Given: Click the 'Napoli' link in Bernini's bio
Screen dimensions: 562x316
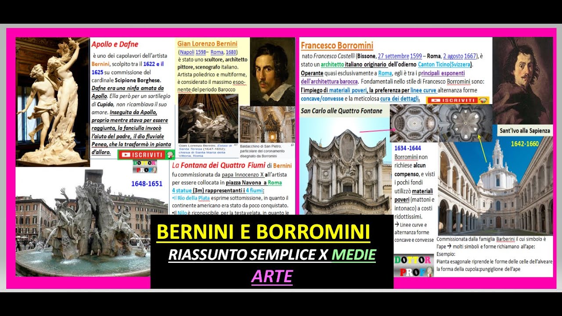Looking at the screenshot, I should point(187,52).
